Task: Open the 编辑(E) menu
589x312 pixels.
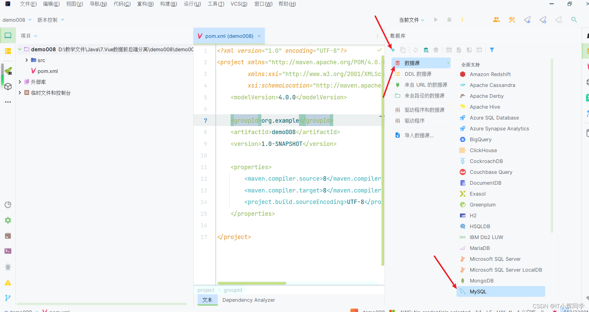Action: [x=51, y=4]
